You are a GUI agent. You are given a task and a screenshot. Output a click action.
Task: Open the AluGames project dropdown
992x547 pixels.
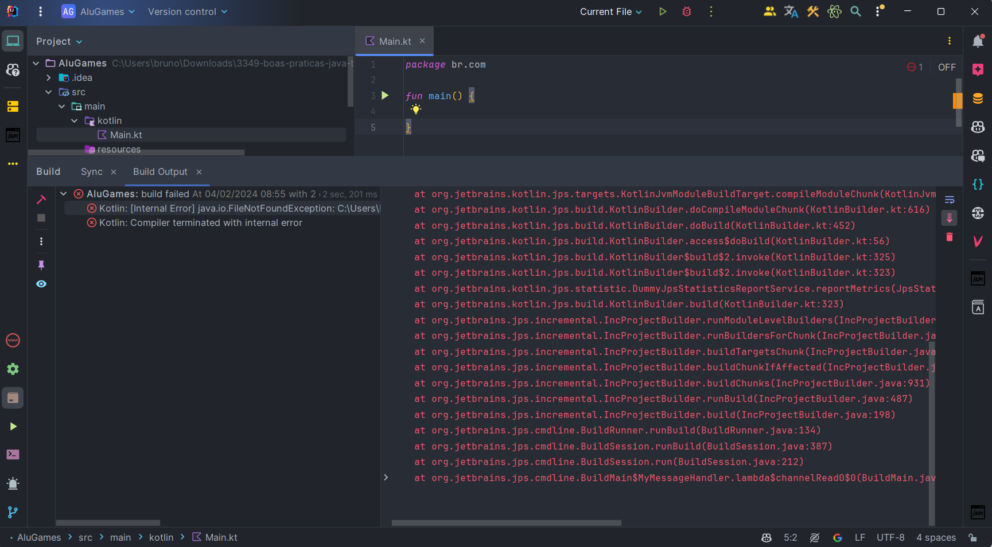[x=98, y=11]
